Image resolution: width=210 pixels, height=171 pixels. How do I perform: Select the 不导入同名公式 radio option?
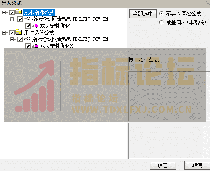[162, 13]
